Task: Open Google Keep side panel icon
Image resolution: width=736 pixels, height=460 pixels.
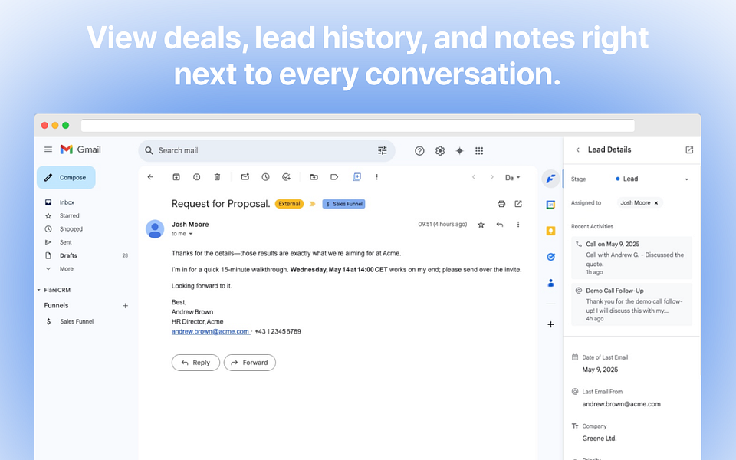Action: (550, 231)
